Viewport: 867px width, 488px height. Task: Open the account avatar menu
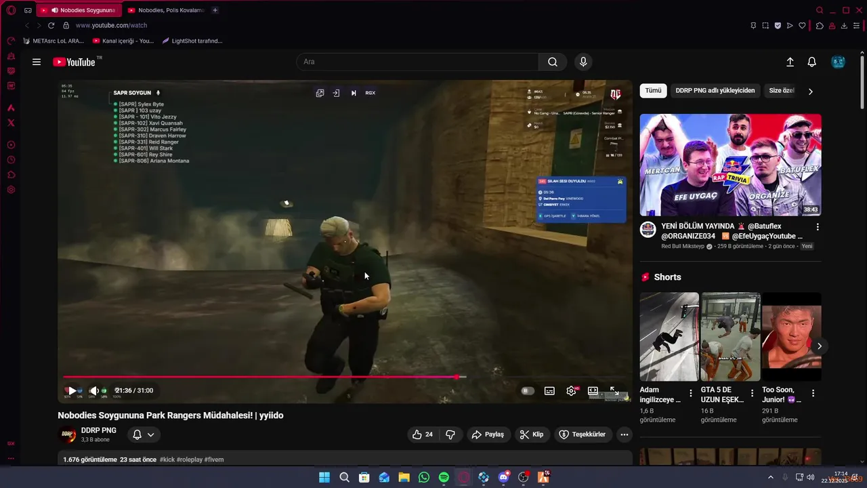click(838, 62)
